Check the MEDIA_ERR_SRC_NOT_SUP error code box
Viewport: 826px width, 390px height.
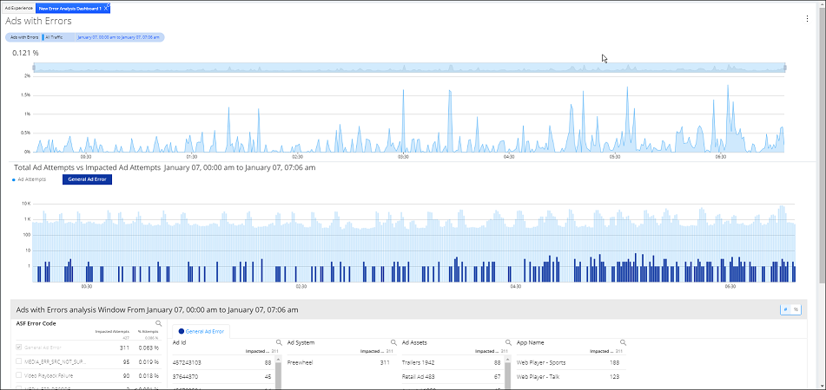pyautogui.click(x=19, y=361)
